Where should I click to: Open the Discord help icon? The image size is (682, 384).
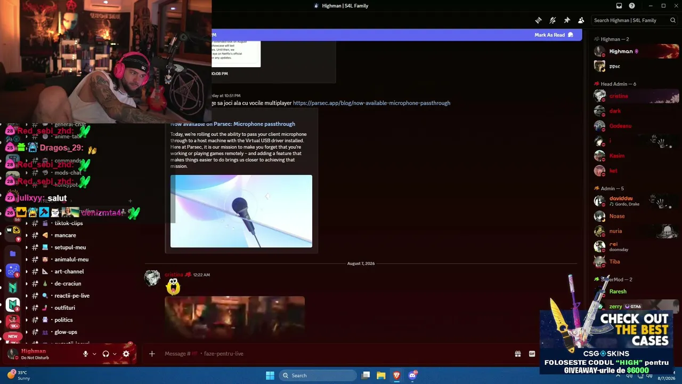tap(632, 6)
